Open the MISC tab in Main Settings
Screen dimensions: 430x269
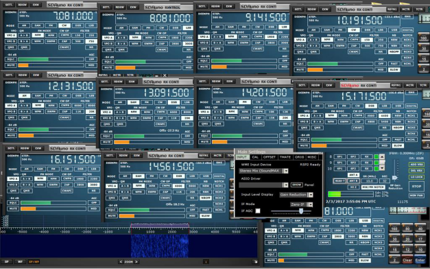click(x=311, y=157)
